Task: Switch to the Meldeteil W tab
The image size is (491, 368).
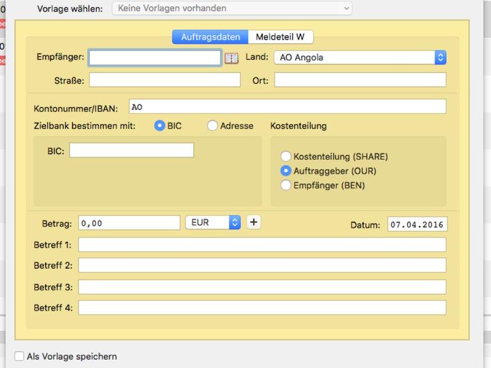Action: (281, 37)
